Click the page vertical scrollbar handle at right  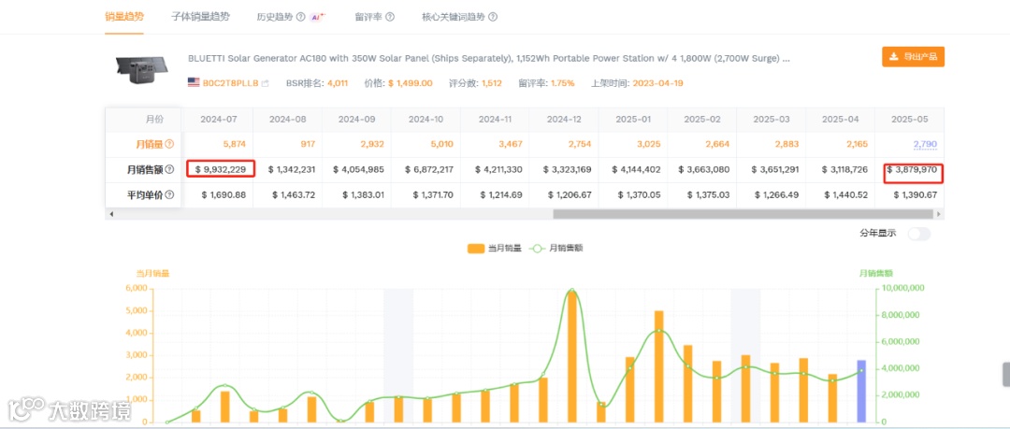[1006, 374]
